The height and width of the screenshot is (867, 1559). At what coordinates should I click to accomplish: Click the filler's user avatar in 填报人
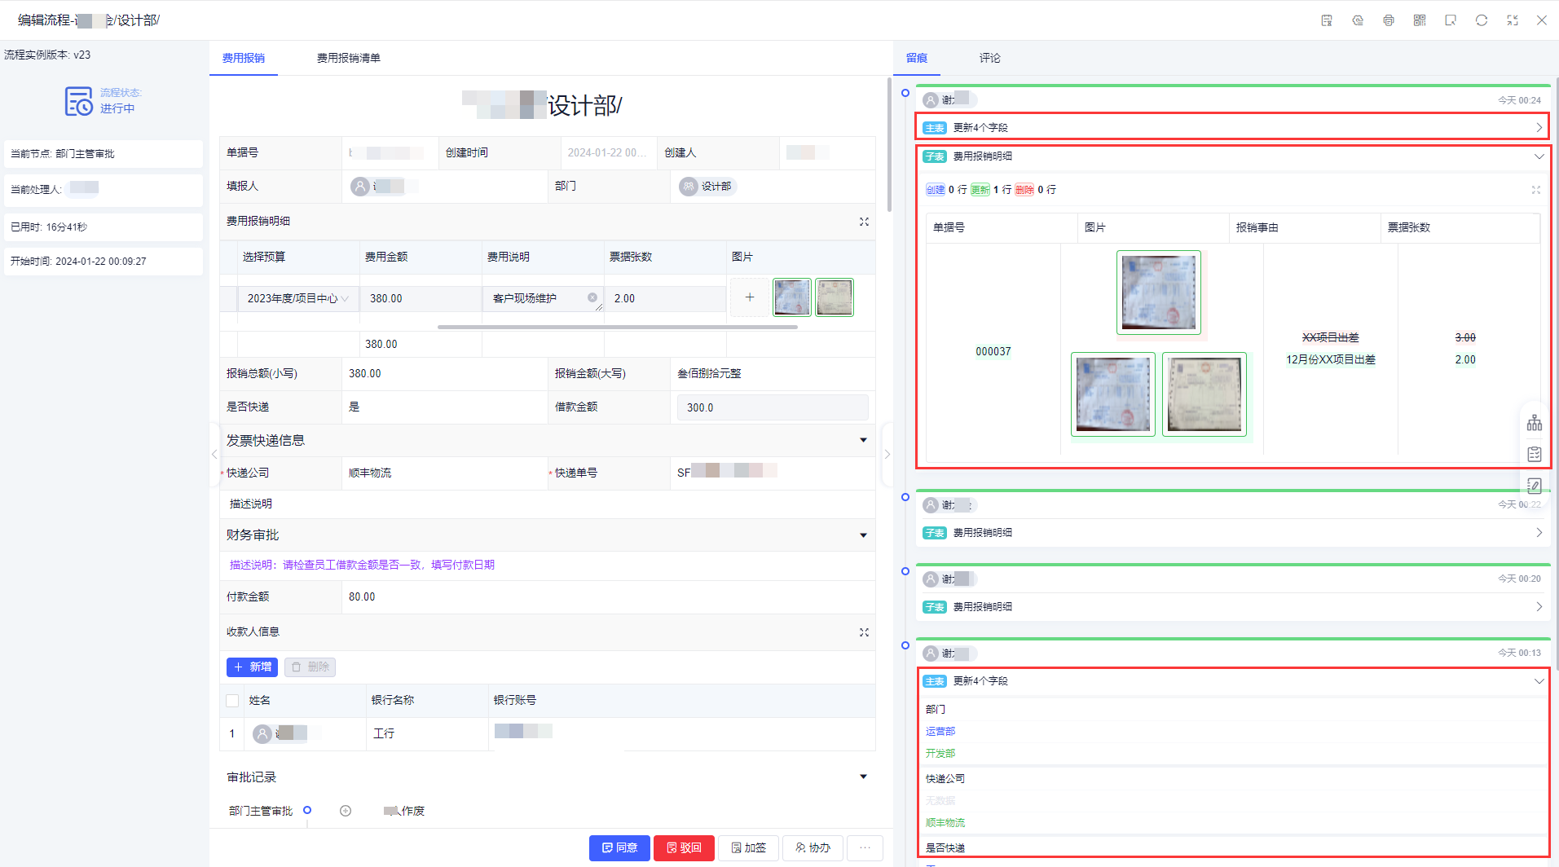pyautogui.click(x=360, y=187)
